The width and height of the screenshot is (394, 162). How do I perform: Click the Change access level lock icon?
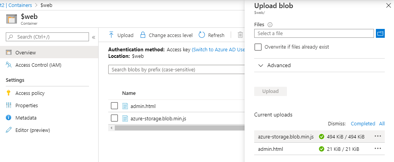click(143, 35)
